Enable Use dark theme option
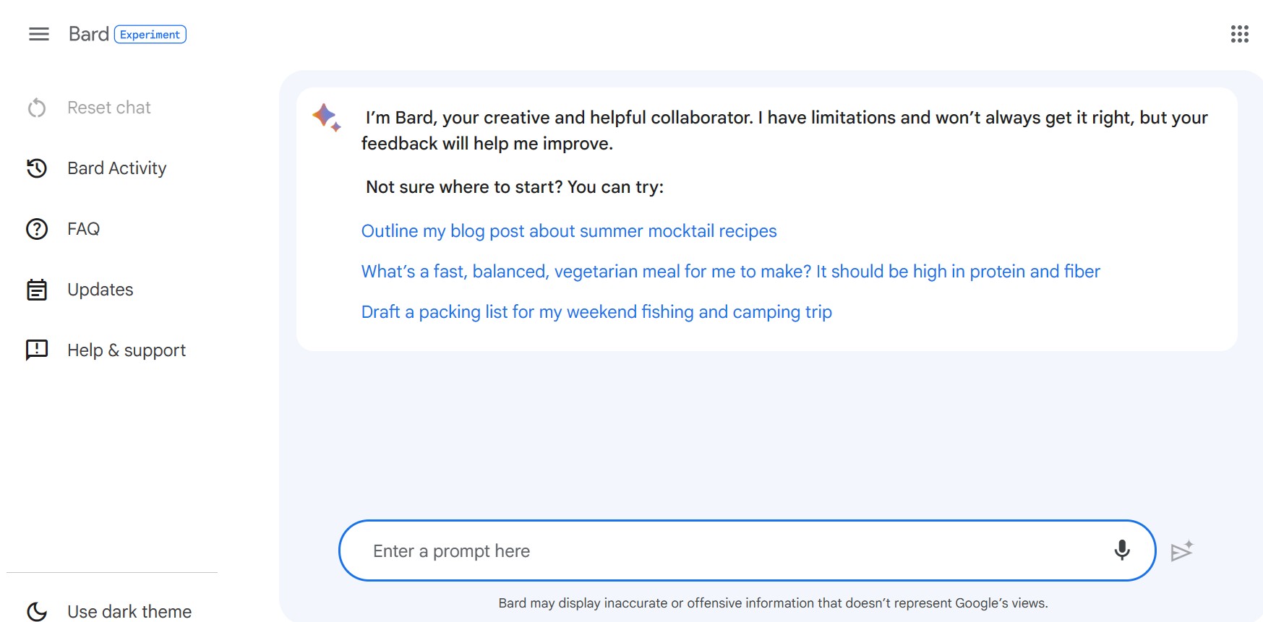The height and width of the screenshot is (622, 1263). click(129, 611)
